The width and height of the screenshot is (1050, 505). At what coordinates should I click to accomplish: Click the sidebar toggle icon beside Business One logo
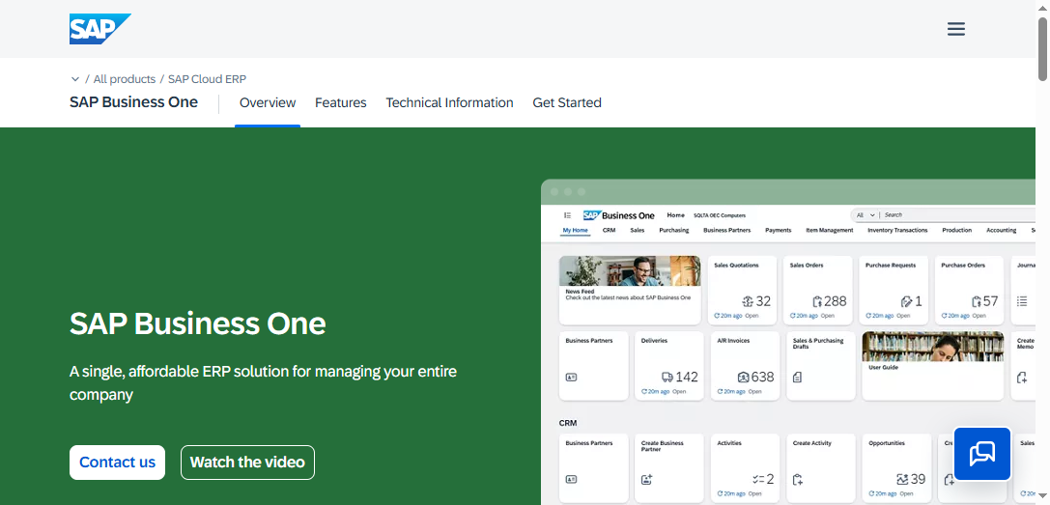tap(567, 215)
